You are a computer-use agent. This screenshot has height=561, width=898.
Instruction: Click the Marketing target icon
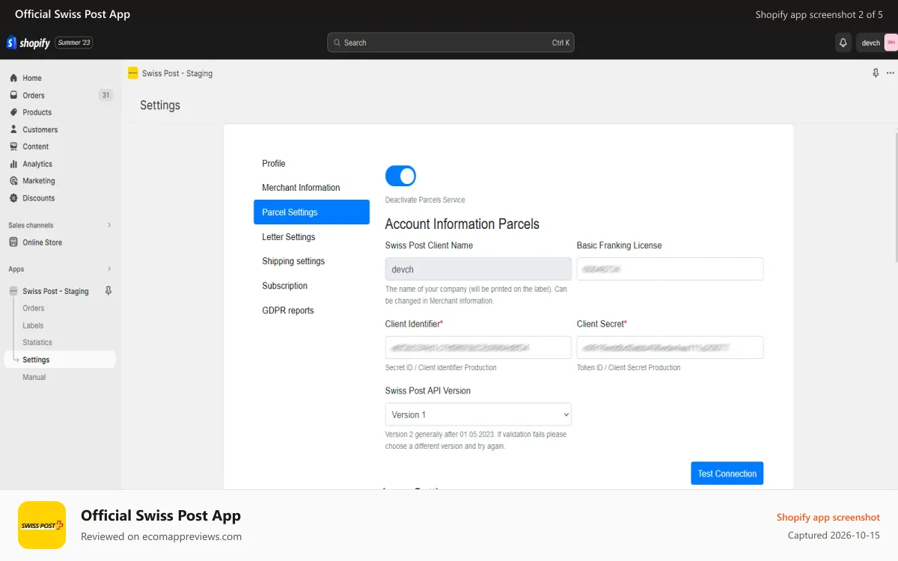pyautogui.click(x=13, y=181)
